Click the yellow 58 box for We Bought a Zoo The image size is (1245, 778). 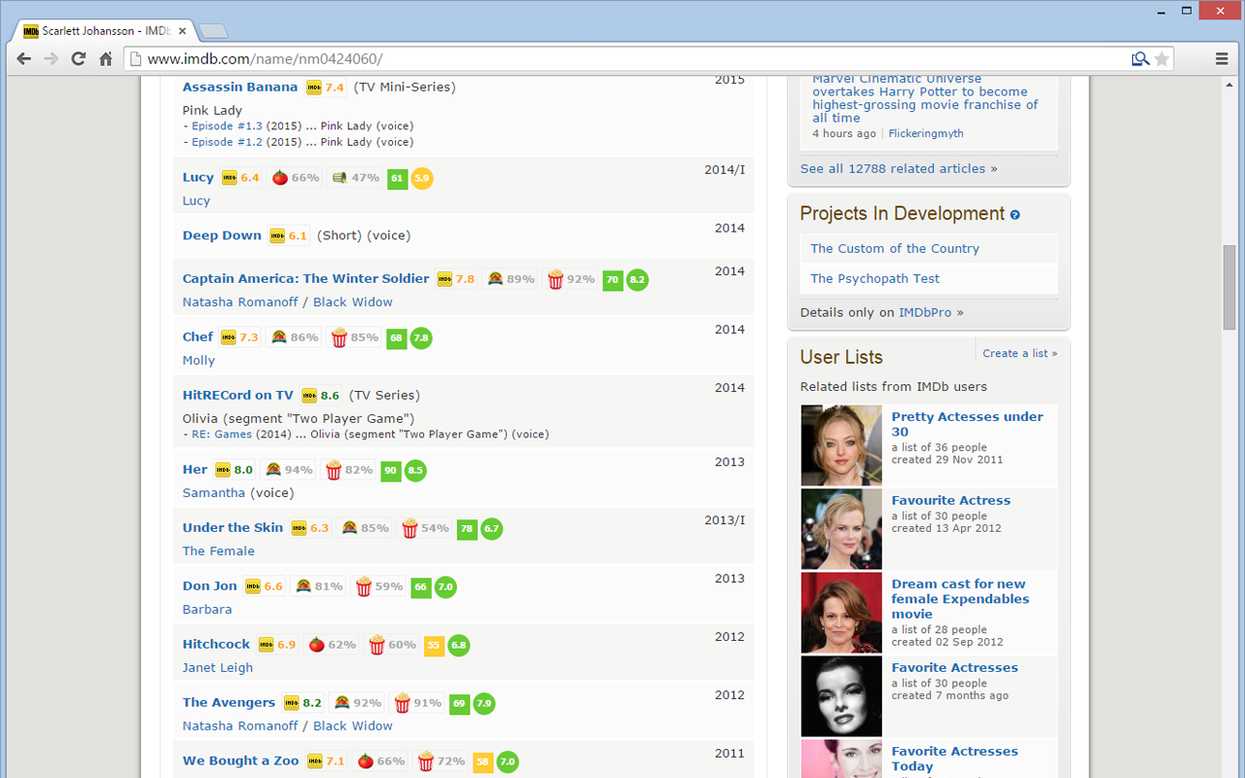[x=482, y=761]
